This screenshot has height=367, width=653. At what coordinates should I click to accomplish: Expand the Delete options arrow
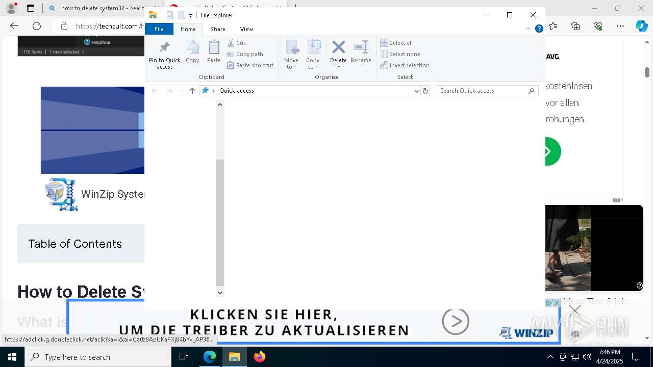pos(338,67)
